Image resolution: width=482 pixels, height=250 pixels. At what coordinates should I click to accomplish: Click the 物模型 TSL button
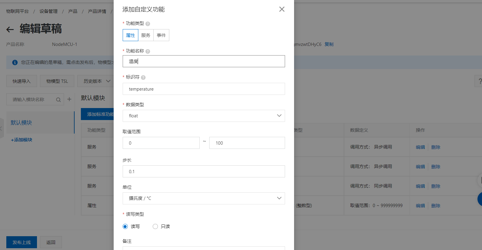[57, 81]
